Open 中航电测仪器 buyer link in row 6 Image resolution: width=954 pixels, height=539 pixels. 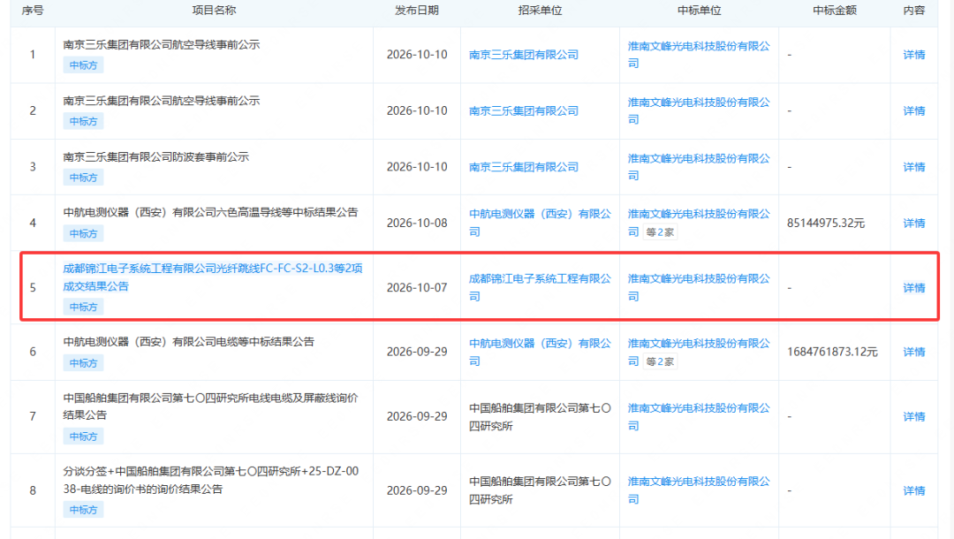tap(540, 352)
